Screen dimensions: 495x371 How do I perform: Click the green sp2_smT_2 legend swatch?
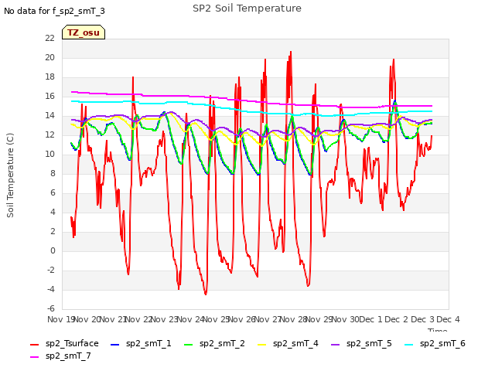click(x=188, y=345)
